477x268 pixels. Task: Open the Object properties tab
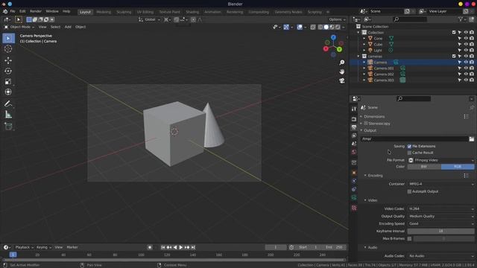(x=354, y=173)
